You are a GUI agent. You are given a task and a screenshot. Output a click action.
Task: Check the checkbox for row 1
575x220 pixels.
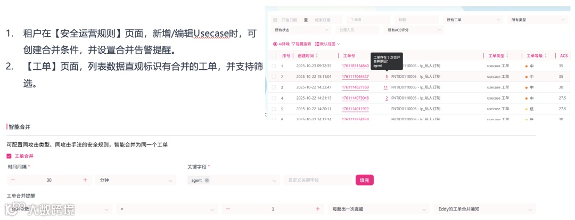pyautogui.click(x=274, y=66)
